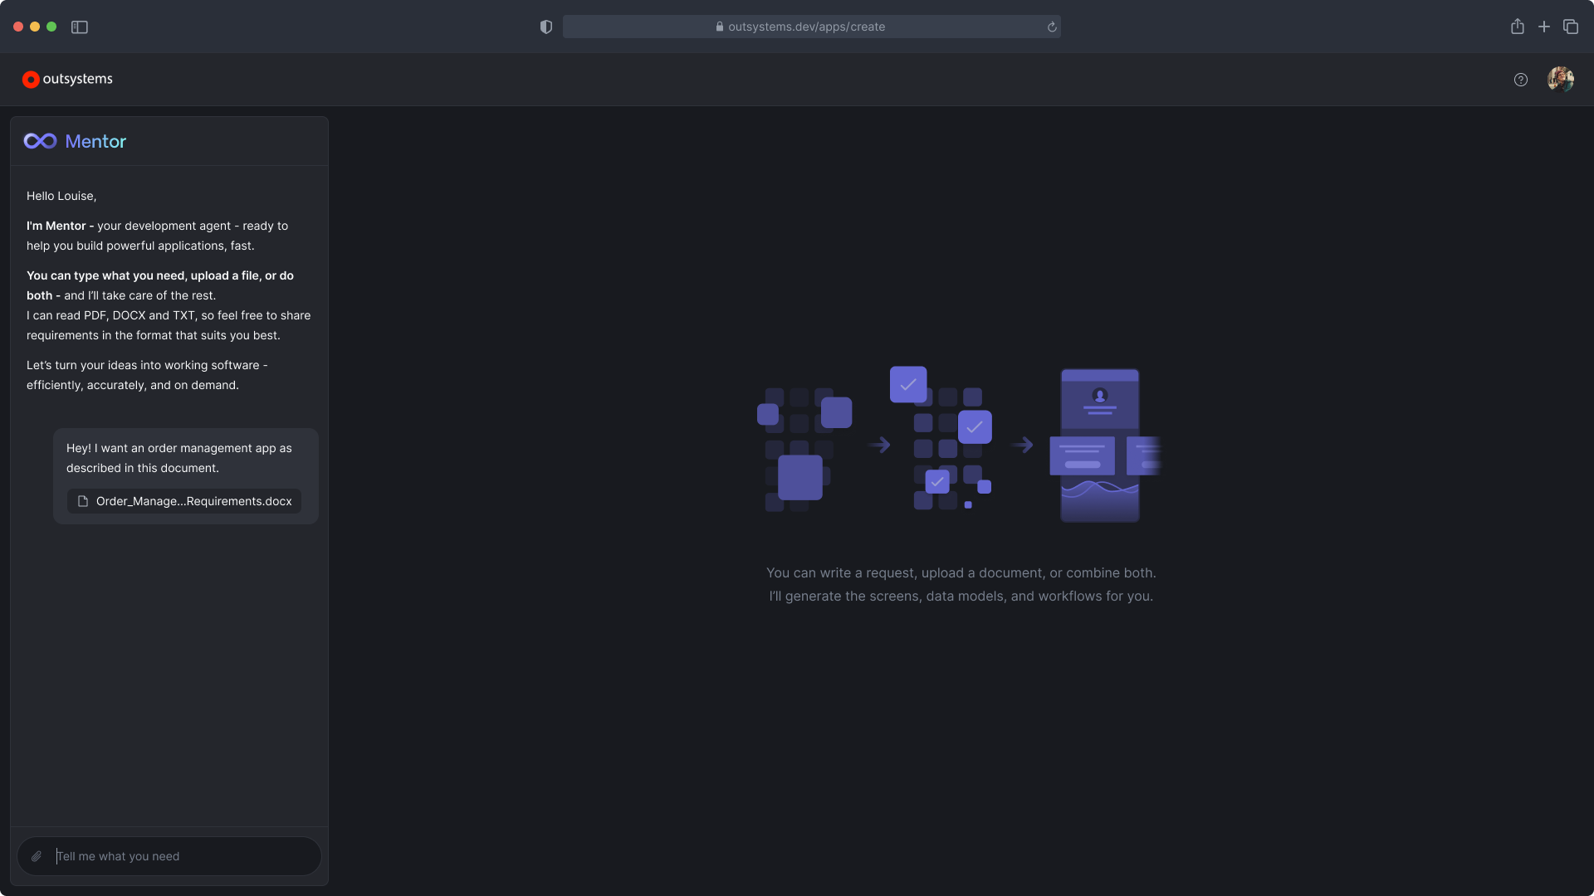Click the lock icon in address bar

(x=719, y=27)
